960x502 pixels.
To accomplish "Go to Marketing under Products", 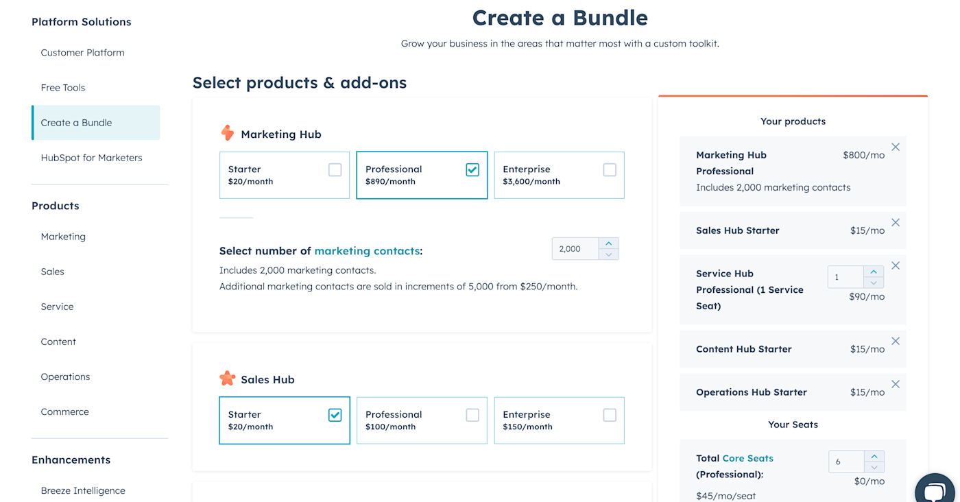I will click(x=63, y=237).
